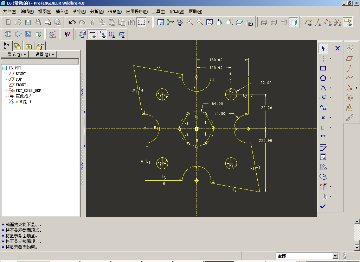
Task: Toggle dimension display in sketch toolbar
Action: pos(93,34)
